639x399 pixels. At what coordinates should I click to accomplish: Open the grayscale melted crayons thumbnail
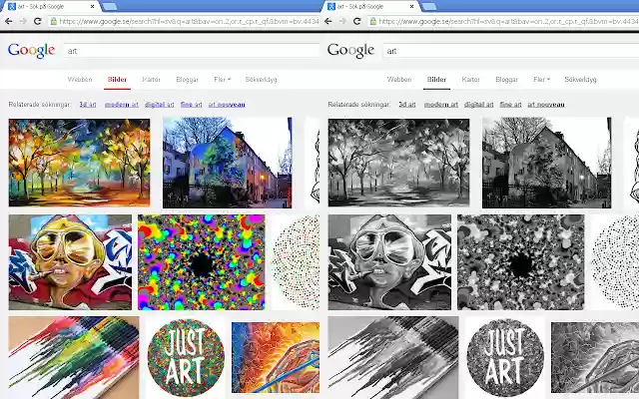[393, 357]
